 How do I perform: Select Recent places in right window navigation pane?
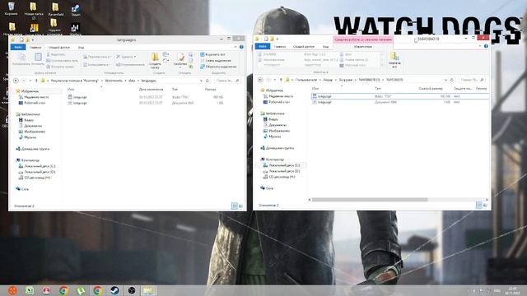(278, 96)
